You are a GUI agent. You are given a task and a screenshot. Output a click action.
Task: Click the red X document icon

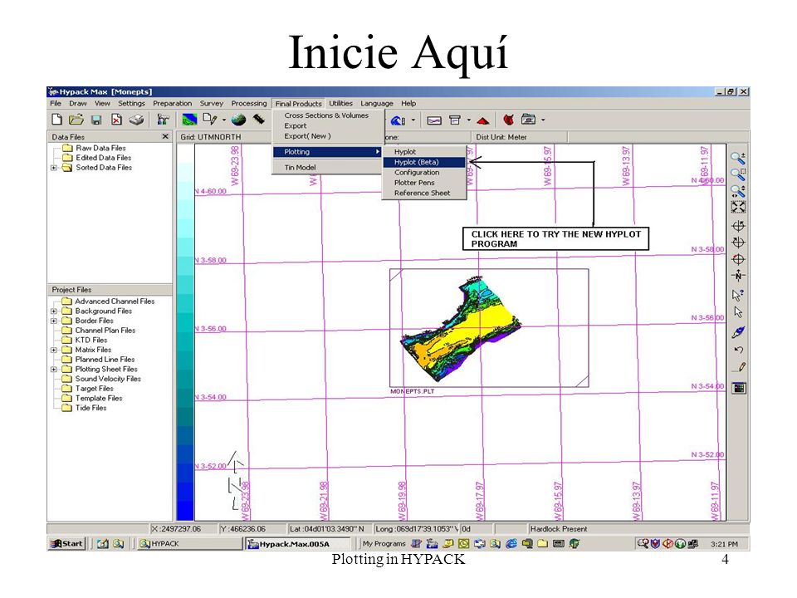coord(116,120)
